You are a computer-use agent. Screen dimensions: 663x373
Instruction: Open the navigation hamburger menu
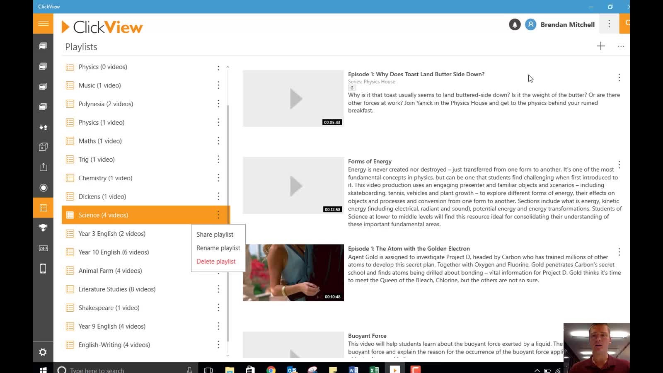pyautogui.click(x=43, y=24)
